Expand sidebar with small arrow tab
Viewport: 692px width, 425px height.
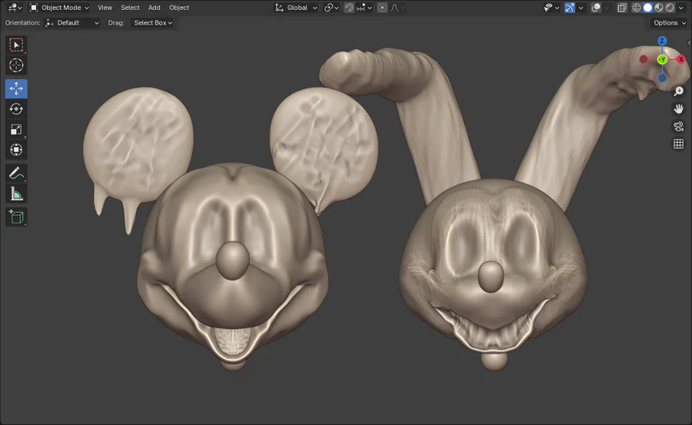click(x=690, y=43)
